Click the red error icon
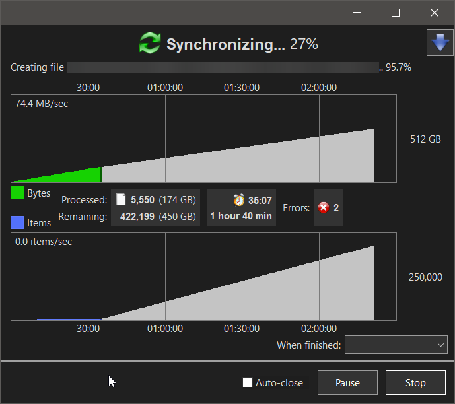The image size is (455, 404). 324,208
